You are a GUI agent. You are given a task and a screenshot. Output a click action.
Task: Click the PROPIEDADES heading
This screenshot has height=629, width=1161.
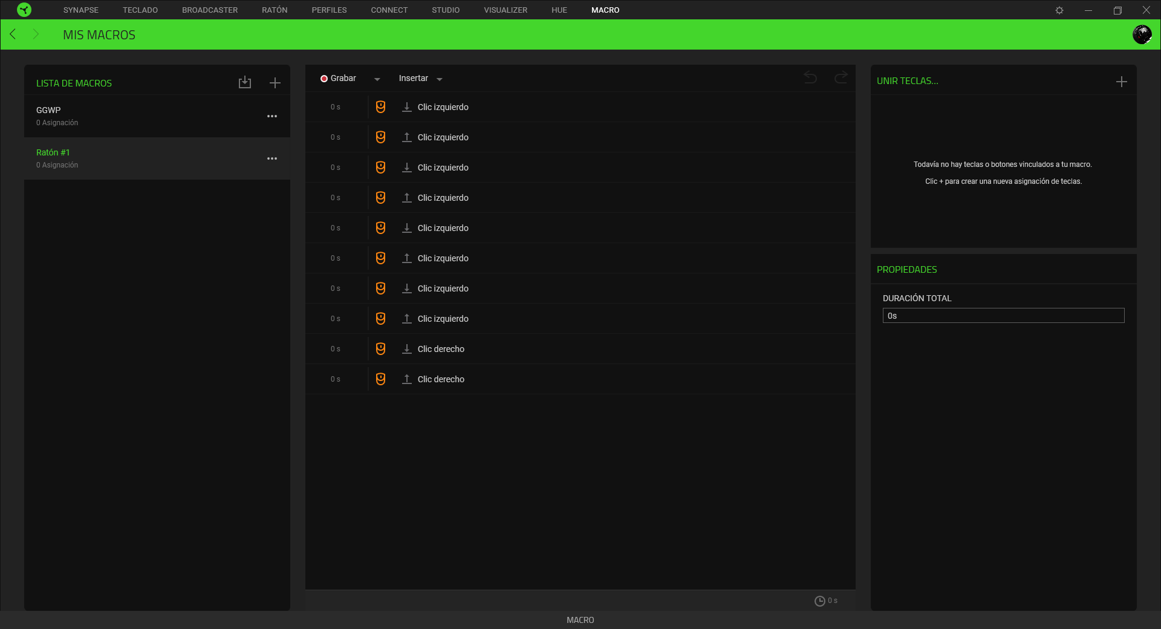coord(907,270)
